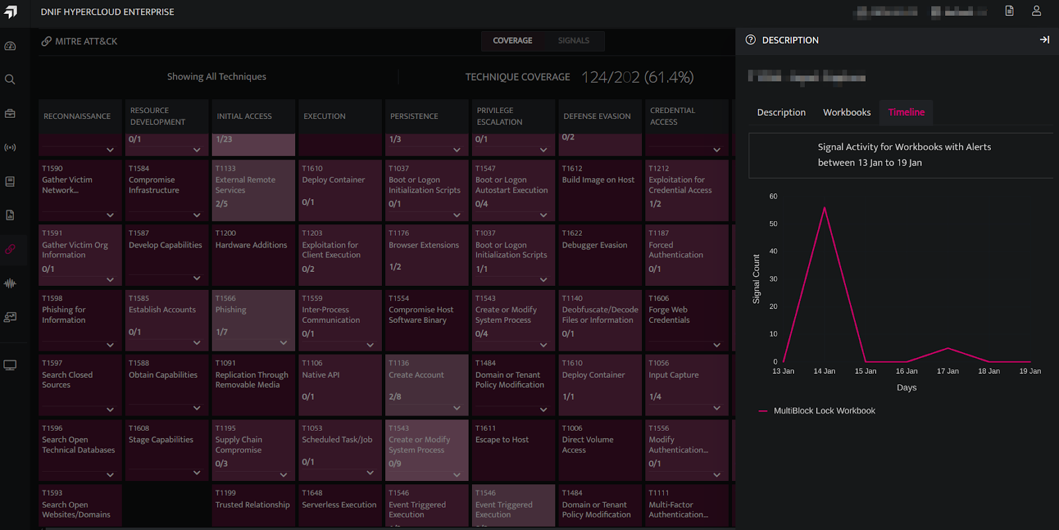Click the 14 Jan peak on chart

point(824,208)
